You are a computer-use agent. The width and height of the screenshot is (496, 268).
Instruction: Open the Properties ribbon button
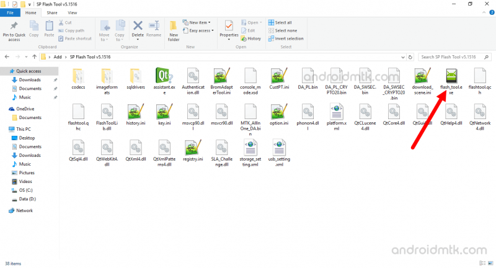coord(229,30)
